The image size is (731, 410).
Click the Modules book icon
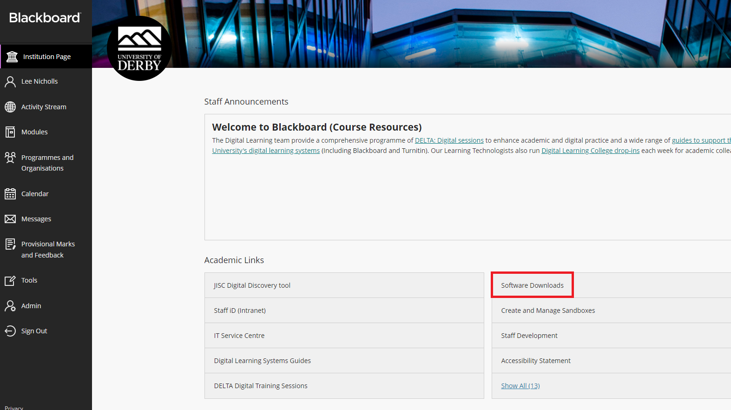tap(10, 132)
